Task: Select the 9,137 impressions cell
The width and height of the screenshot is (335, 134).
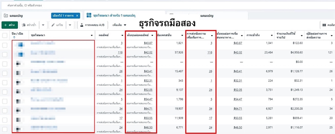Action: (180, 90)
